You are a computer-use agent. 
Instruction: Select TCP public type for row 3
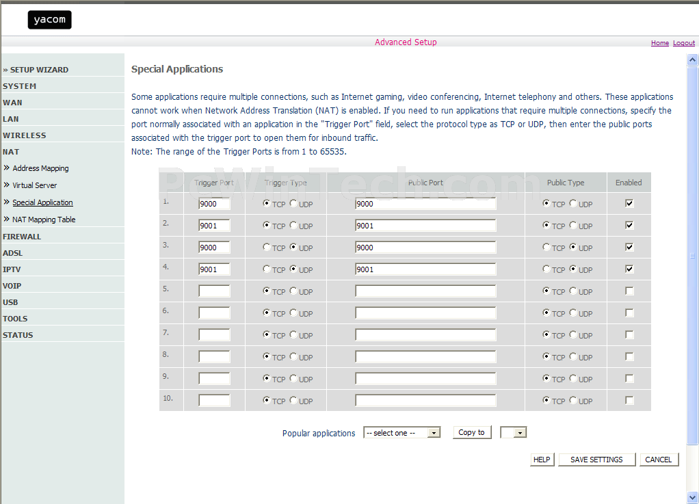546,247
